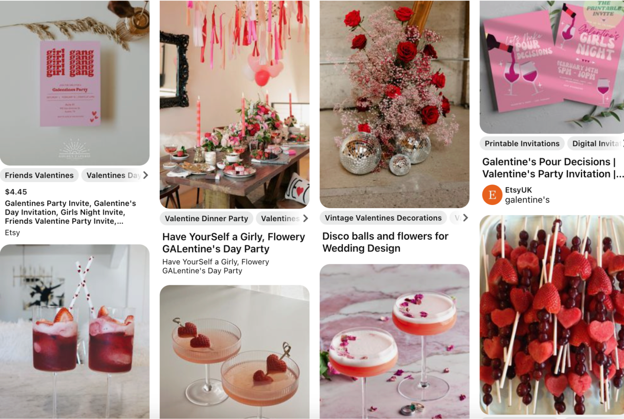
Task: Select the Friends Valentines tag chip
Action: click(39, 175)
